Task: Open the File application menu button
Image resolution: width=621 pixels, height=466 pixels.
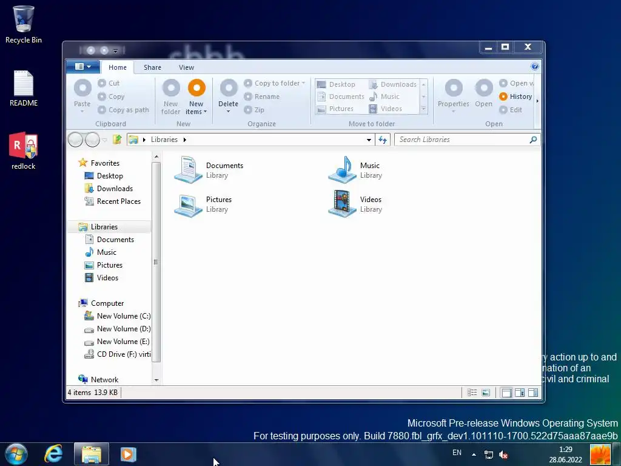Action: point(82,67)
